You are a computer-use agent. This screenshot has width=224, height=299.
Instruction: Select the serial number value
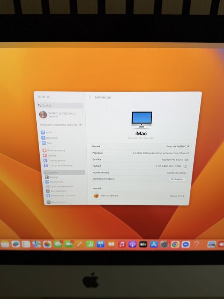click(x=177, y=173)
